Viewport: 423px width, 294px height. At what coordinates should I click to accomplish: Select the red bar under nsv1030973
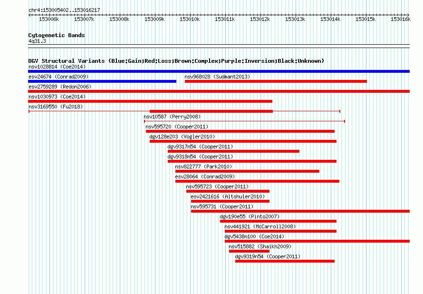click(150, 101)
